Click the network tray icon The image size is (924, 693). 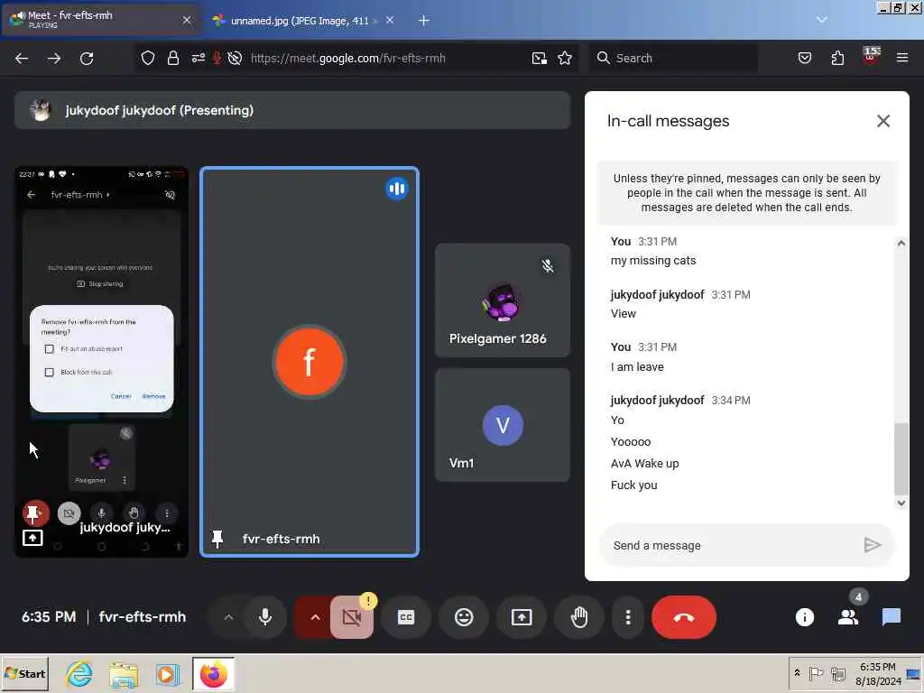click(838, 673)
